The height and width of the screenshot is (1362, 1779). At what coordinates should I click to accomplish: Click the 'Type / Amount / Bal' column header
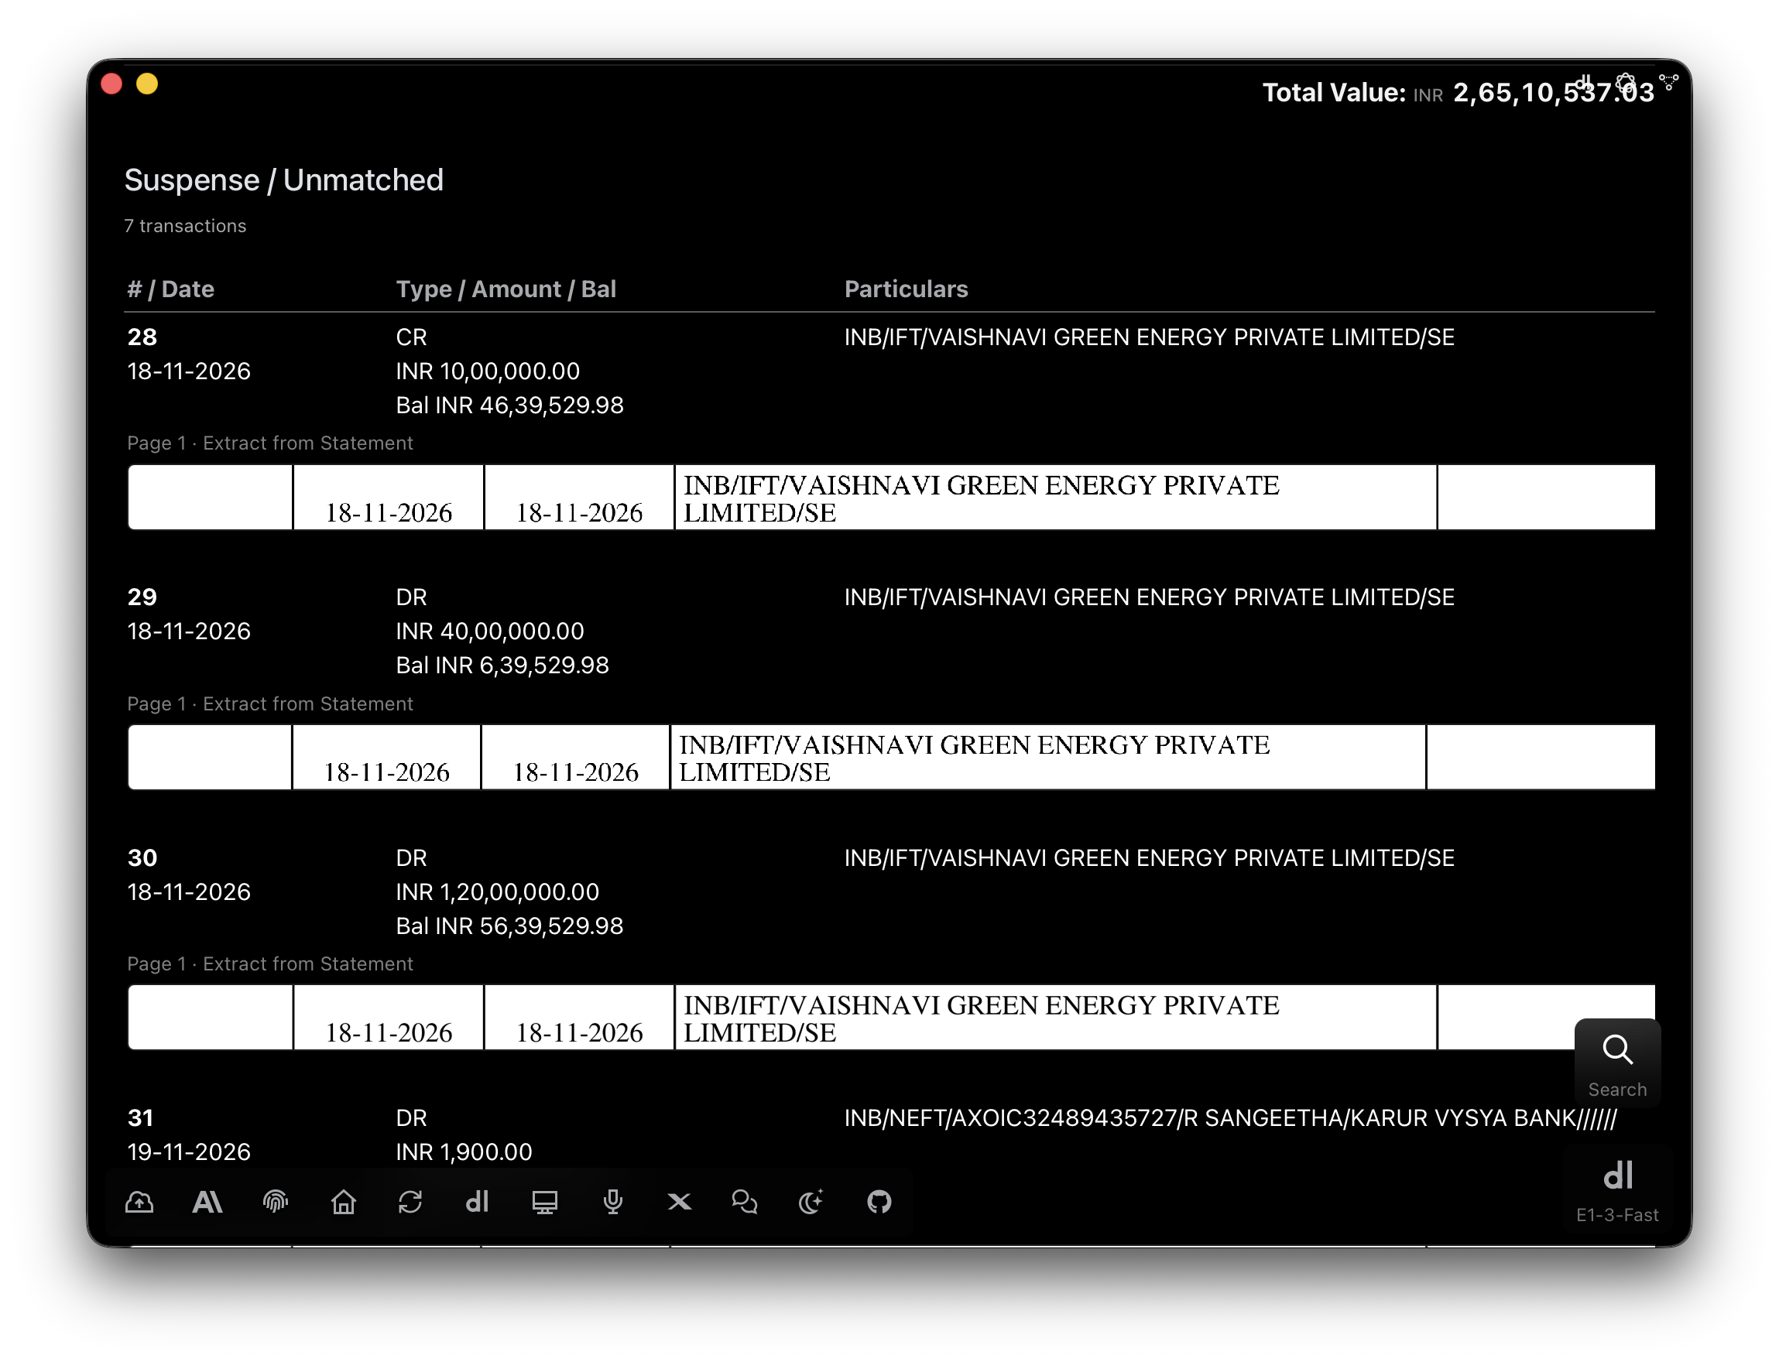point(506,289)
